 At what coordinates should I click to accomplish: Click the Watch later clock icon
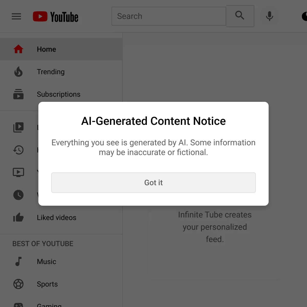tap(18, 195)
